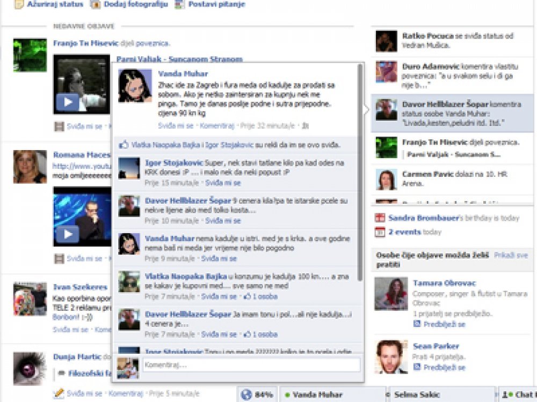537x402 pixels.
Task: Open Ivan Szekeres's profile photo
Action: click(30, 299)
